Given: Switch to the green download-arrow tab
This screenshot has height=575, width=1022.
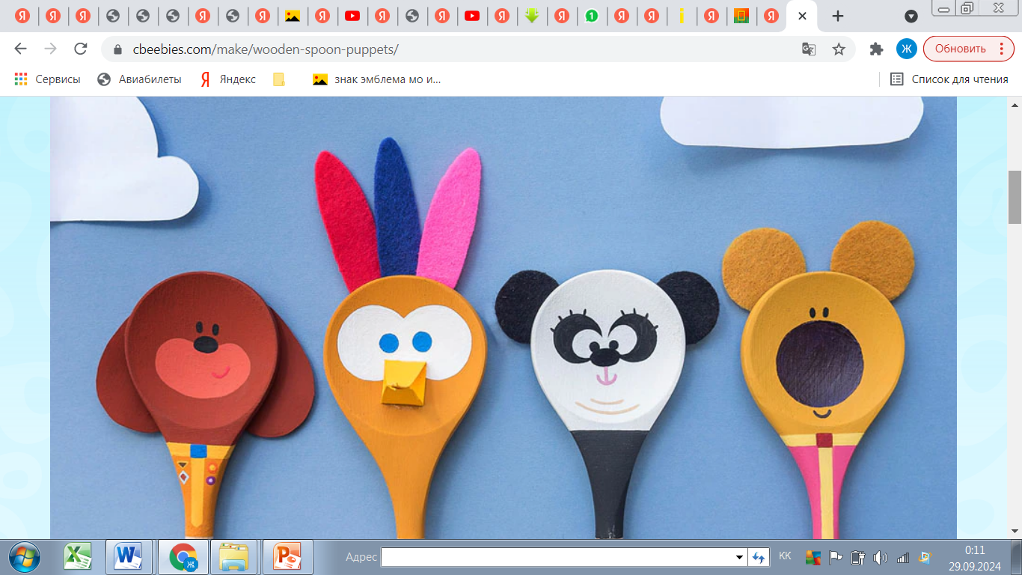Looking at the screenshot, I should (x=532, y=16).
